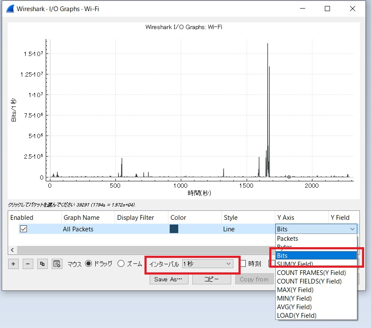This screenshot has height=328, width=371.
Task: Collapse the Y Axis Bits combo box
Action: click(x=316, y=229)
